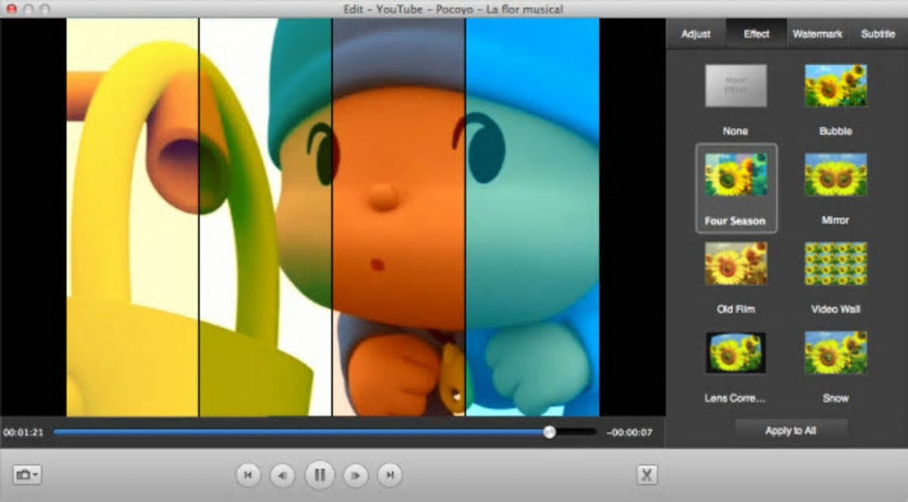Click the Mirror label text
The width and height of the screenshot is (908, 502).
tap(835, 220)
